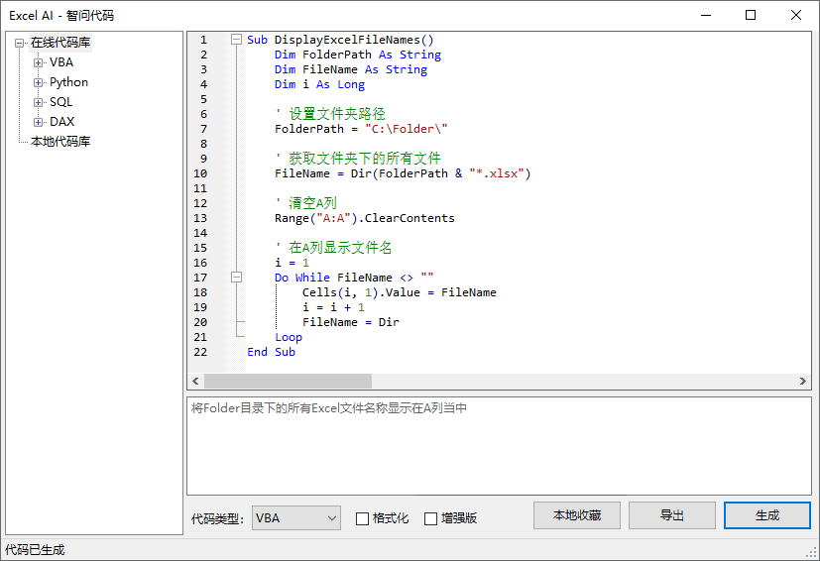The image size is (820, 561).
Task: Click the Dim FolderPath As String line
Action: tap(358, 55)
